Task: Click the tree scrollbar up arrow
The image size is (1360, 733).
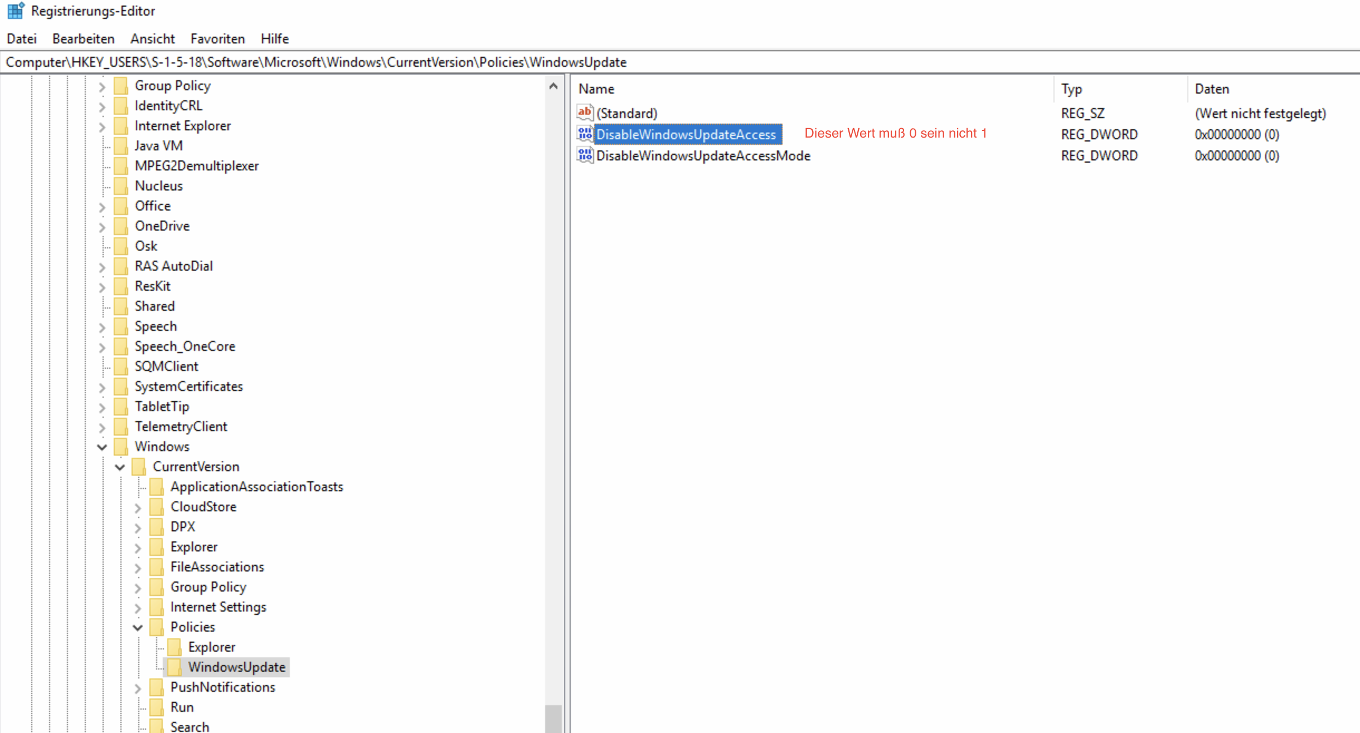Action: tap(553, 86)
